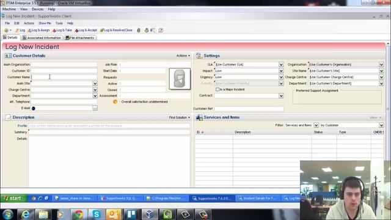
Task: Click the Customer Ref input field
Action: tap(249, 109)
